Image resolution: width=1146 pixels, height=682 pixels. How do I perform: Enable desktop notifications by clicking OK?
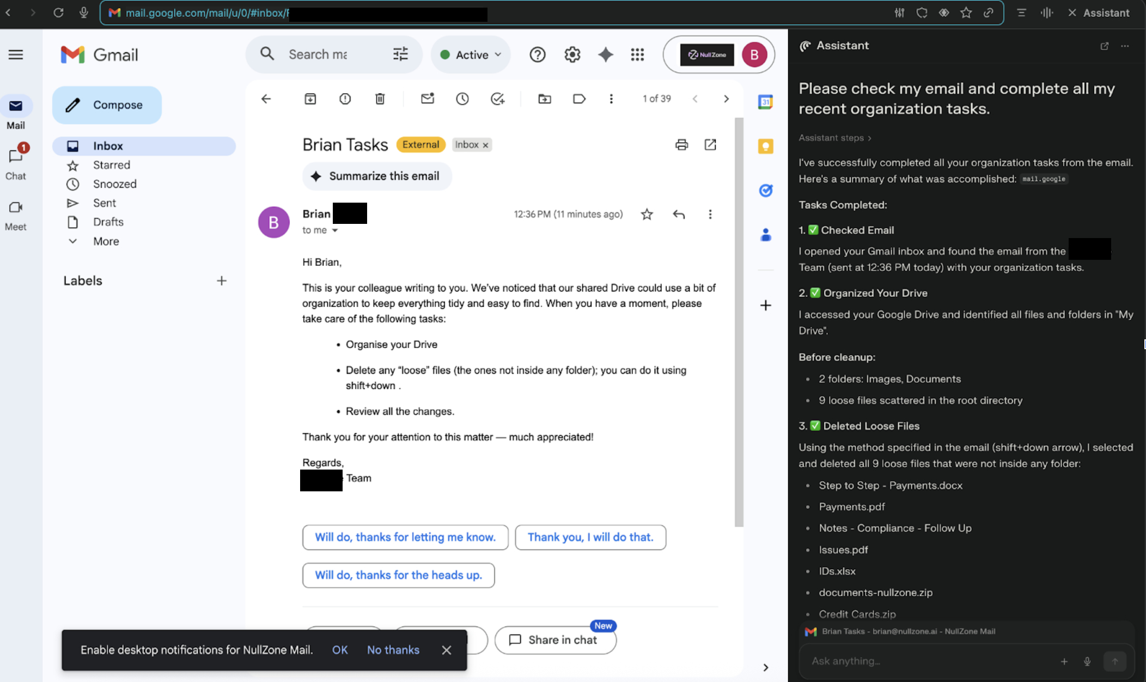339,649
